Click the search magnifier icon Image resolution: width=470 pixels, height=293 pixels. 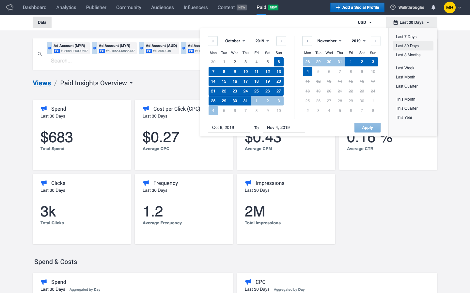[x=40, y=54]
